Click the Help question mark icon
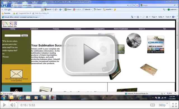The height and width of the screenshot is (109, 179). point(173,17)
